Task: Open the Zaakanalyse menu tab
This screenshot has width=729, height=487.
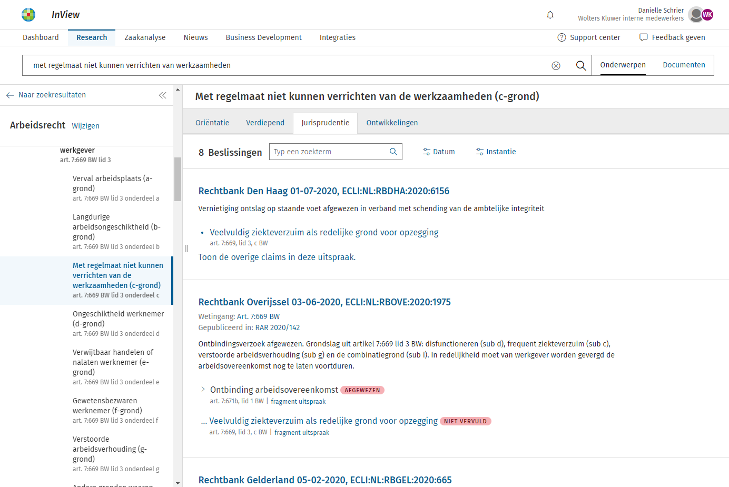Action: click(x=145, y=37)
